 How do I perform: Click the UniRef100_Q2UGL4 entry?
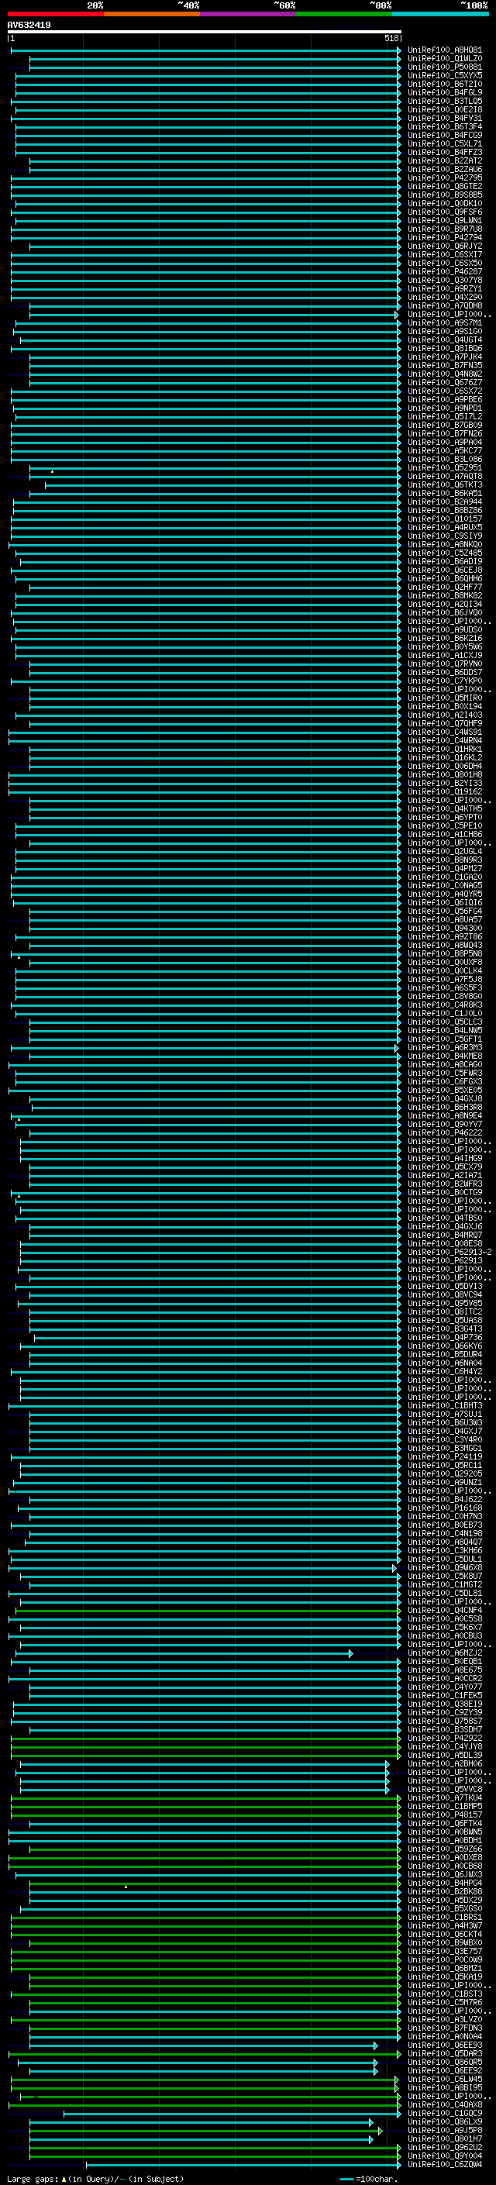[445, 851]
